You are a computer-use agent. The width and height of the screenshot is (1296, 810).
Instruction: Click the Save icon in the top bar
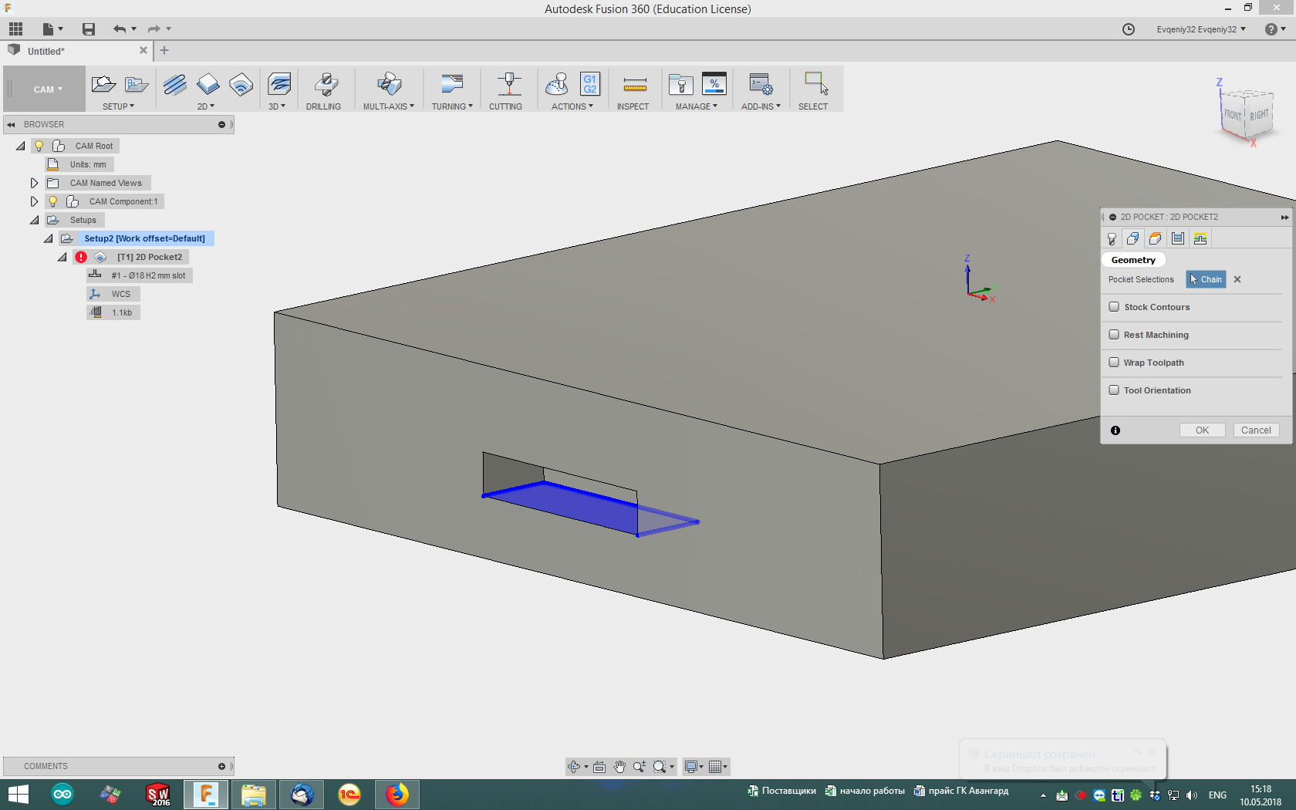tap(89, 29)
